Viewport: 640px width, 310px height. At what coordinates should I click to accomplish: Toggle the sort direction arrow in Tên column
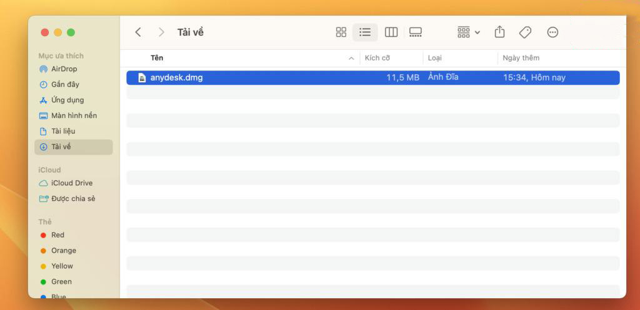(351, 58)
